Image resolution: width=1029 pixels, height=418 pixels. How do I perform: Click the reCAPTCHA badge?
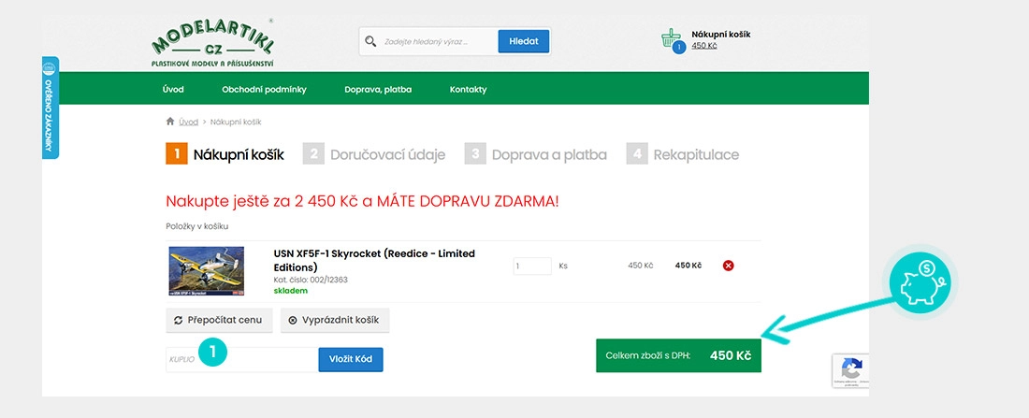[x=850, y=370]
